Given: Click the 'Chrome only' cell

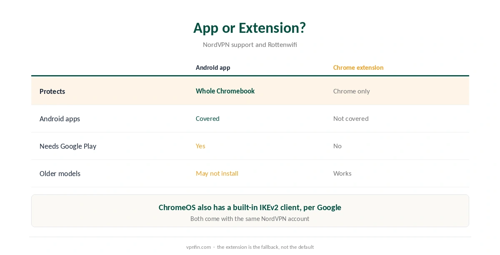Looking at the screenshot, I should pyautogui.click(x=352, y=91).
